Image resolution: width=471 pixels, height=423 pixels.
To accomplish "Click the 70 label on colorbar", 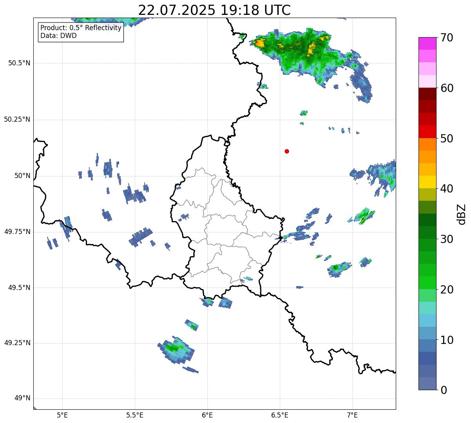I will (x=447, y=38).
